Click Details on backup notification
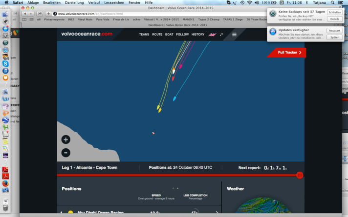 [x=334, y=19]
